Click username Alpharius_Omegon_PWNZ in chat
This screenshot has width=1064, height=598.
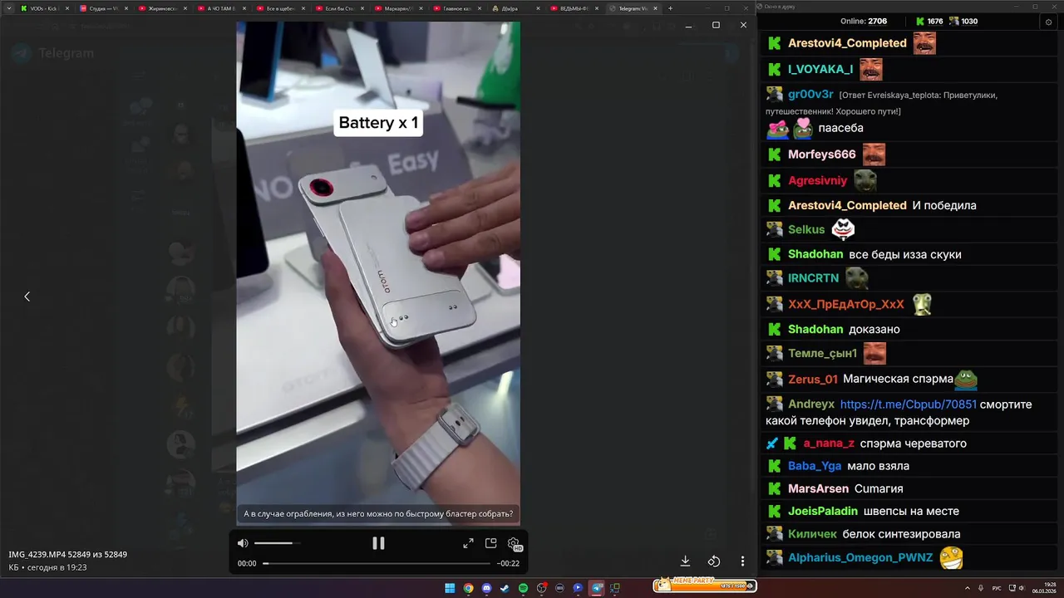coord(860,558)
